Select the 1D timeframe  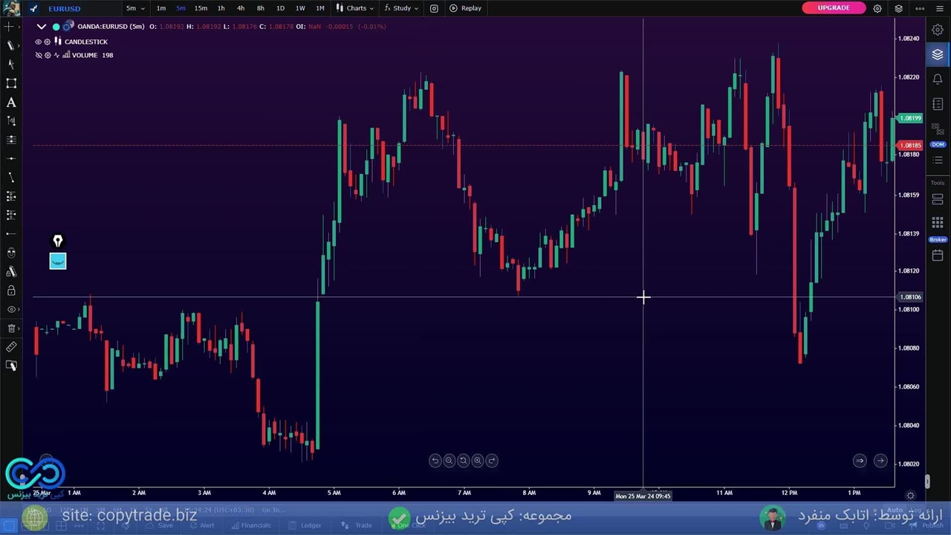(280, 8)
